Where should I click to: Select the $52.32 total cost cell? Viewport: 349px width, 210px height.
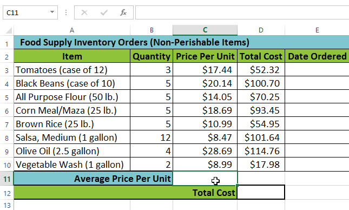point(261,69)
